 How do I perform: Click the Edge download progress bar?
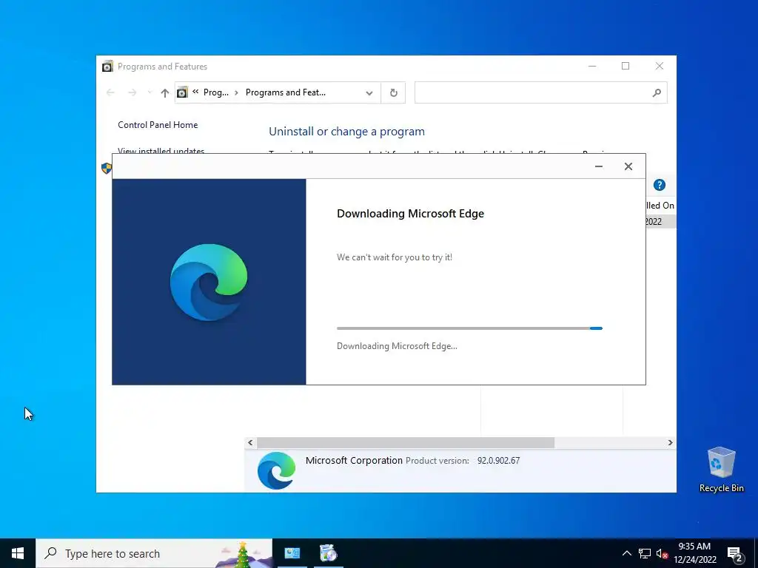click(x=469, y=328)
